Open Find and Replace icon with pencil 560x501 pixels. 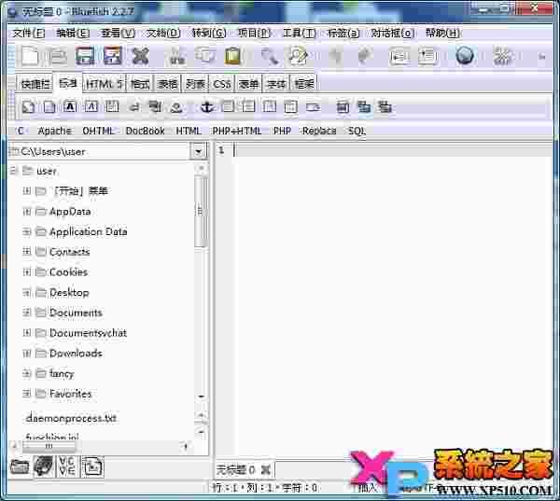point(298,56)
